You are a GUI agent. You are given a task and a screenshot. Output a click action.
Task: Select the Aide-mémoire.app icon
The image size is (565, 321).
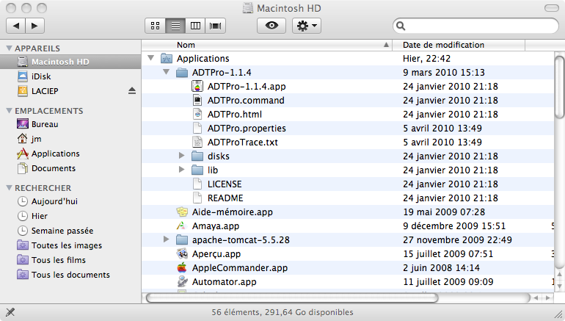(x=182, y=212)
